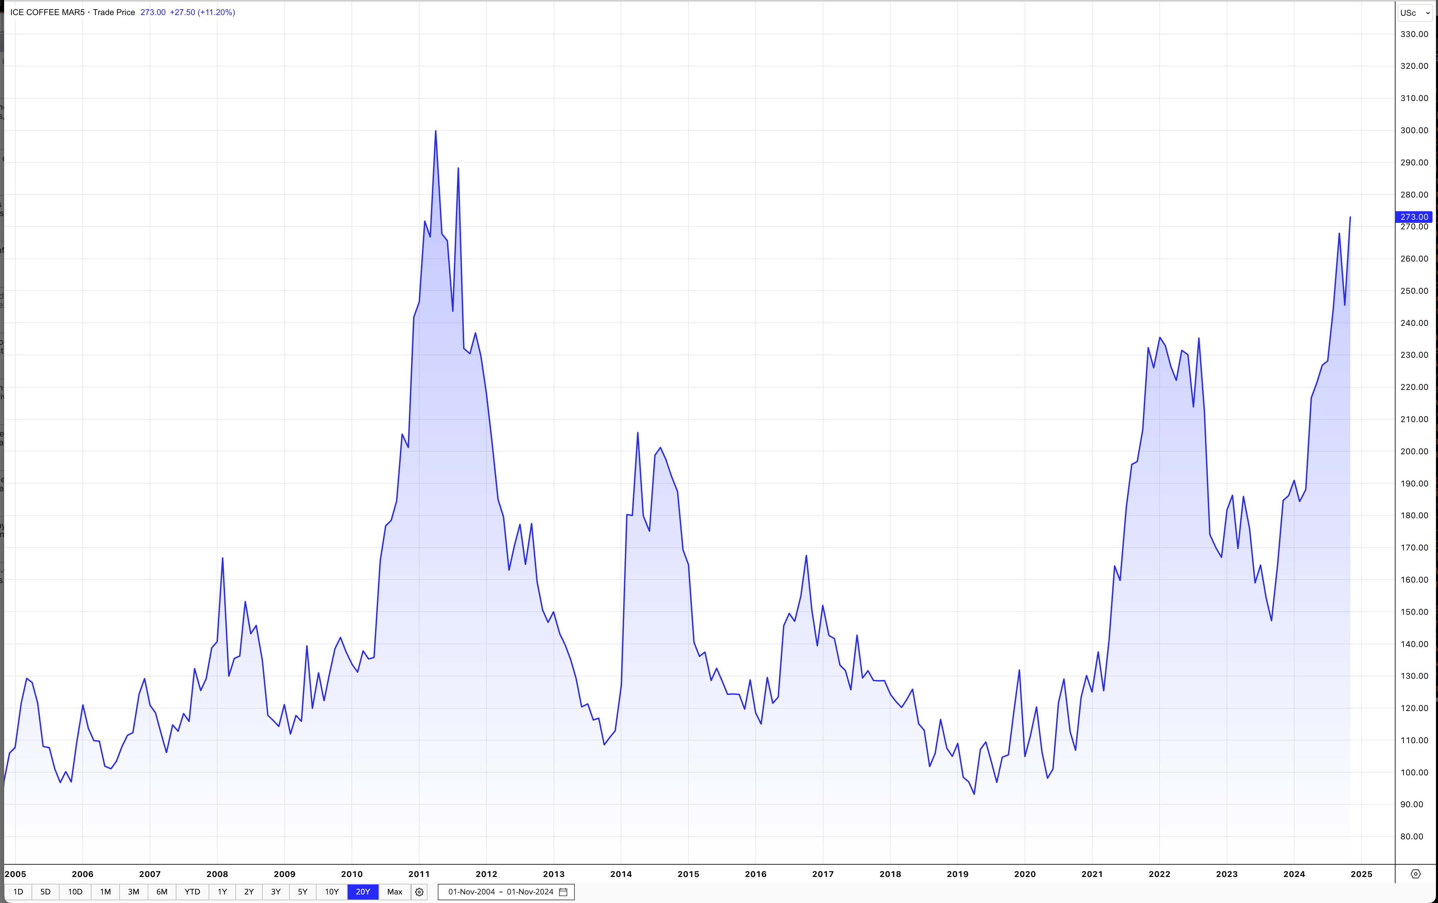Click the 2005 label on time axis
This screenshot has height=903, width=1438.
point(15,874)
